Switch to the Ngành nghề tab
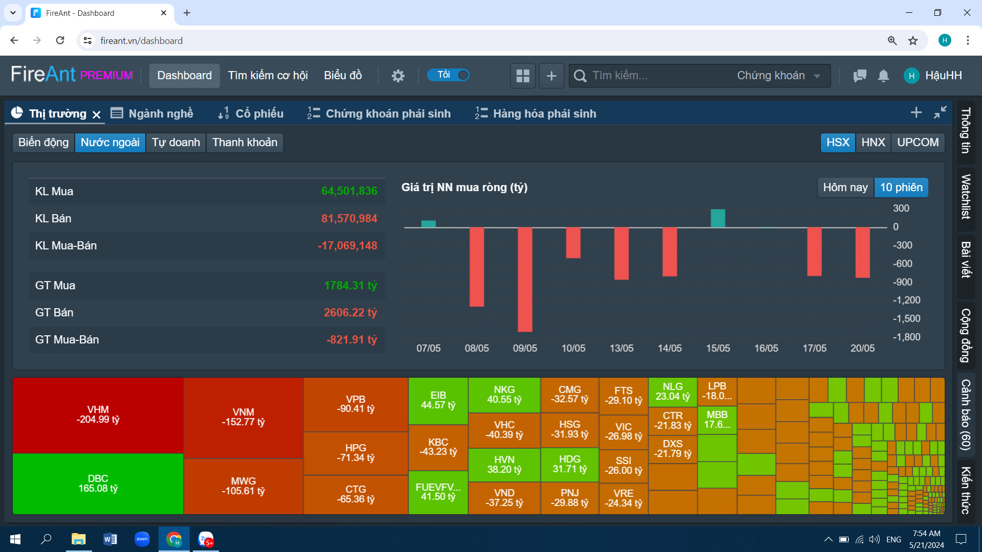The width and height of the screenshot is (982, 552). pos(152,113)
